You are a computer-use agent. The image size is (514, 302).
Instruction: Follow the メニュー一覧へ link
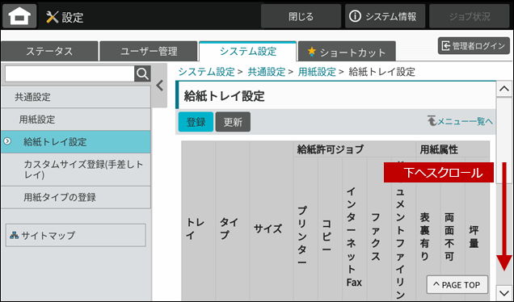point(460,121)
